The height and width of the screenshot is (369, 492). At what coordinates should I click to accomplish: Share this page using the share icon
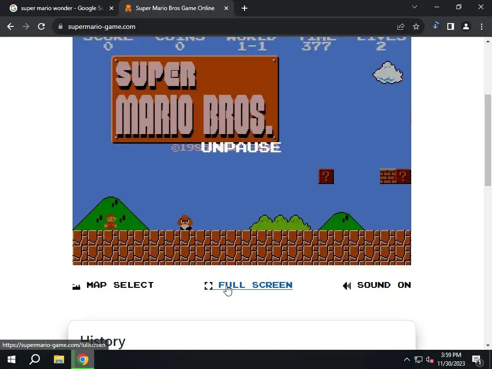pos(401,27)
